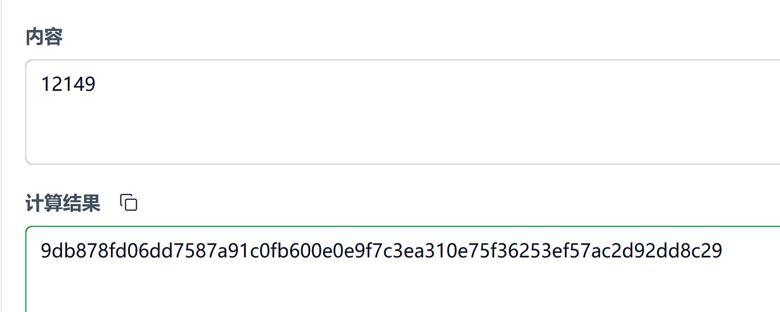This screenshot has height=312, width=780.
Task: Click on the 12149 text in content box
Action: 68,84
